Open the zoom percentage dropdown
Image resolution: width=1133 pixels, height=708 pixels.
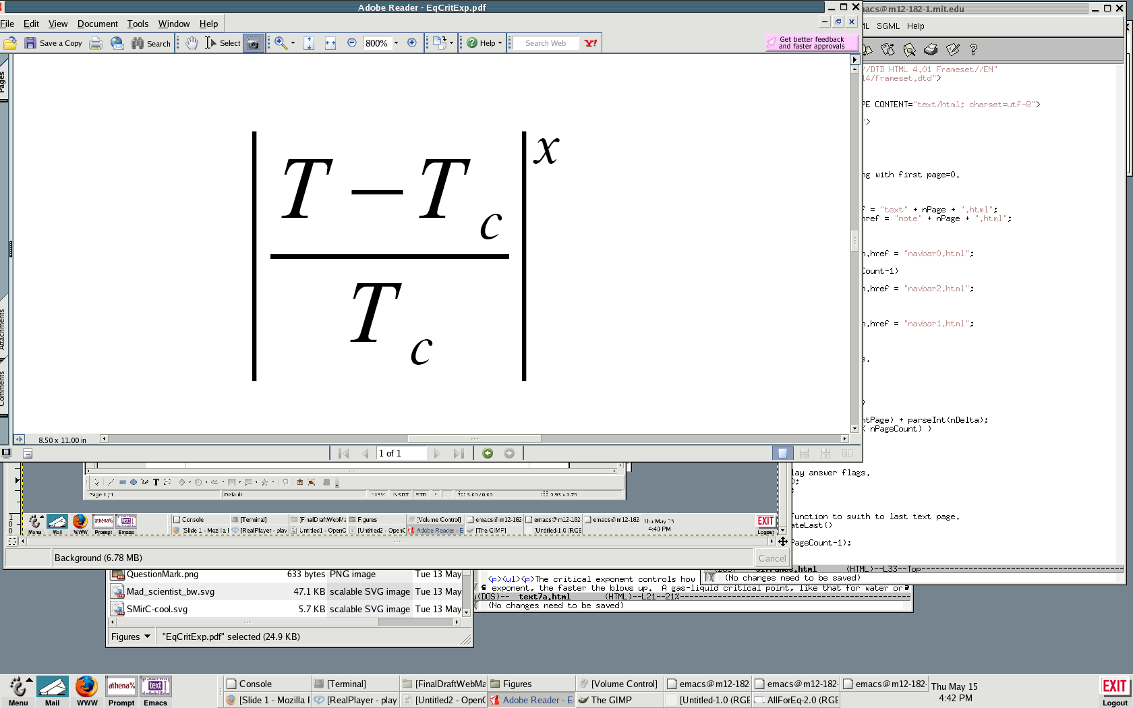point(396,43)
